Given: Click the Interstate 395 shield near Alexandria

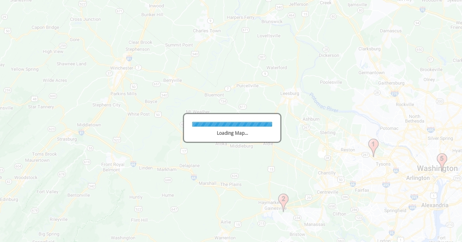Looking at the screenshot, I should [x=414, y=197].
